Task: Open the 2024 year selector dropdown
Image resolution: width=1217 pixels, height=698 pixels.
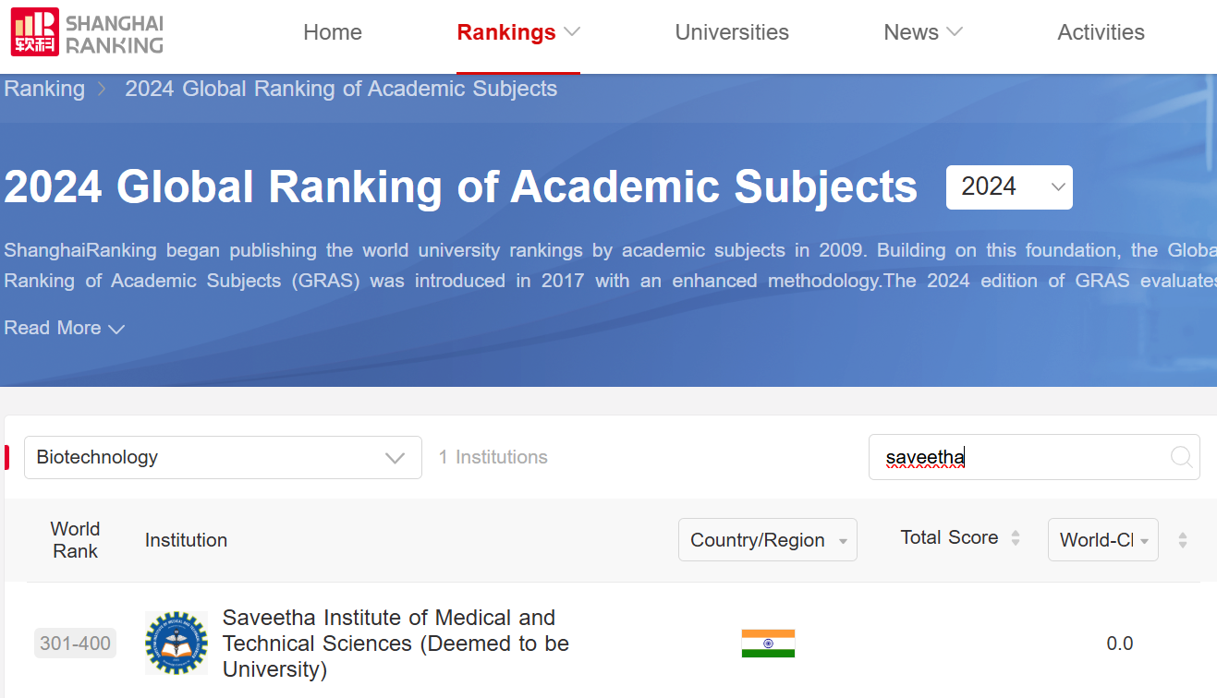Action: click(x=1009, y=187)
